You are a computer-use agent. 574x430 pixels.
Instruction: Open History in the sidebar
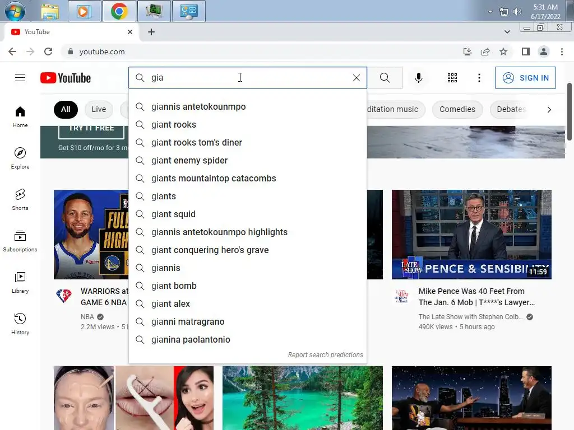20,324
